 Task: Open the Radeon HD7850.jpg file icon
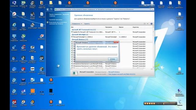[32, 49]
